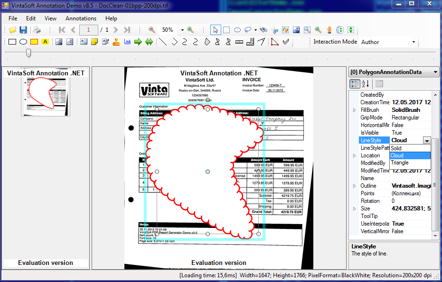Open the zoom percentage dropdown
442x282 pixels.
point(182,30)
